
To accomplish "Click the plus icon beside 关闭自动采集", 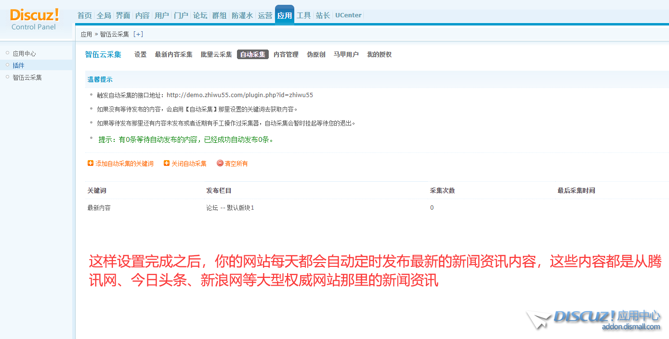I will pyautogui.click(x=167, y=163).
